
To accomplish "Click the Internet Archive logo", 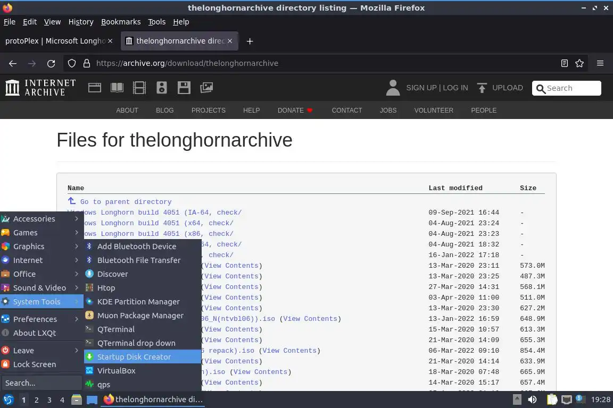I will pyautogui.click(x=40, y=88).
